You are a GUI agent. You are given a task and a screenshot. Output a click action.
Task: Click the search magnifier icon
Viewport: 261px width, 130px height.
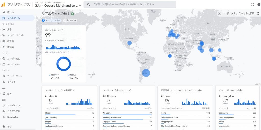88,5
